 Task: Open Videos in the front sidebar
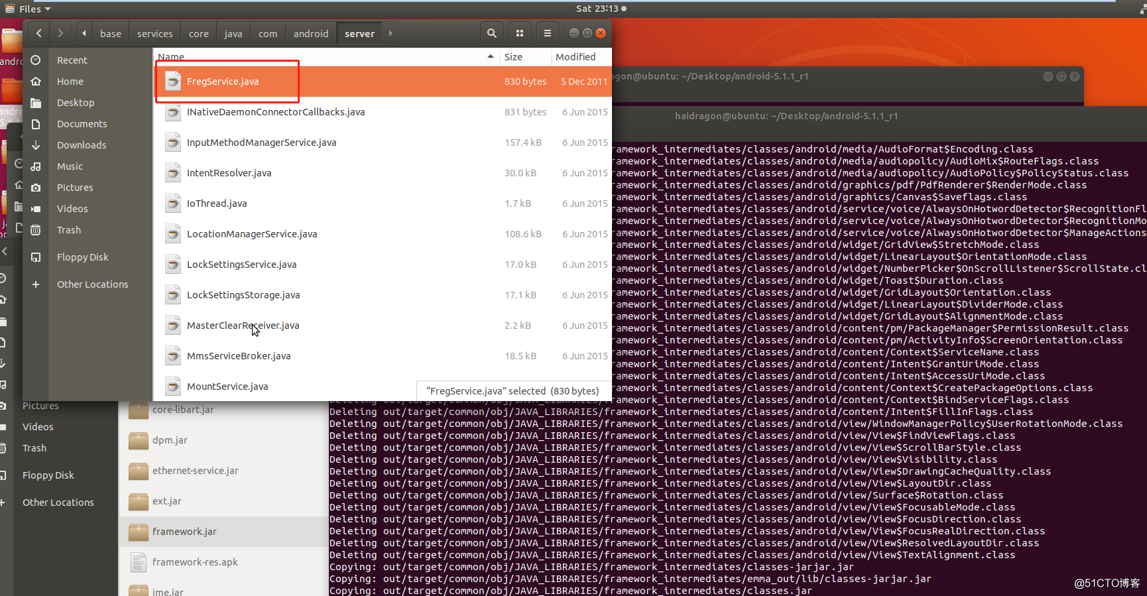tap(72, 209)
